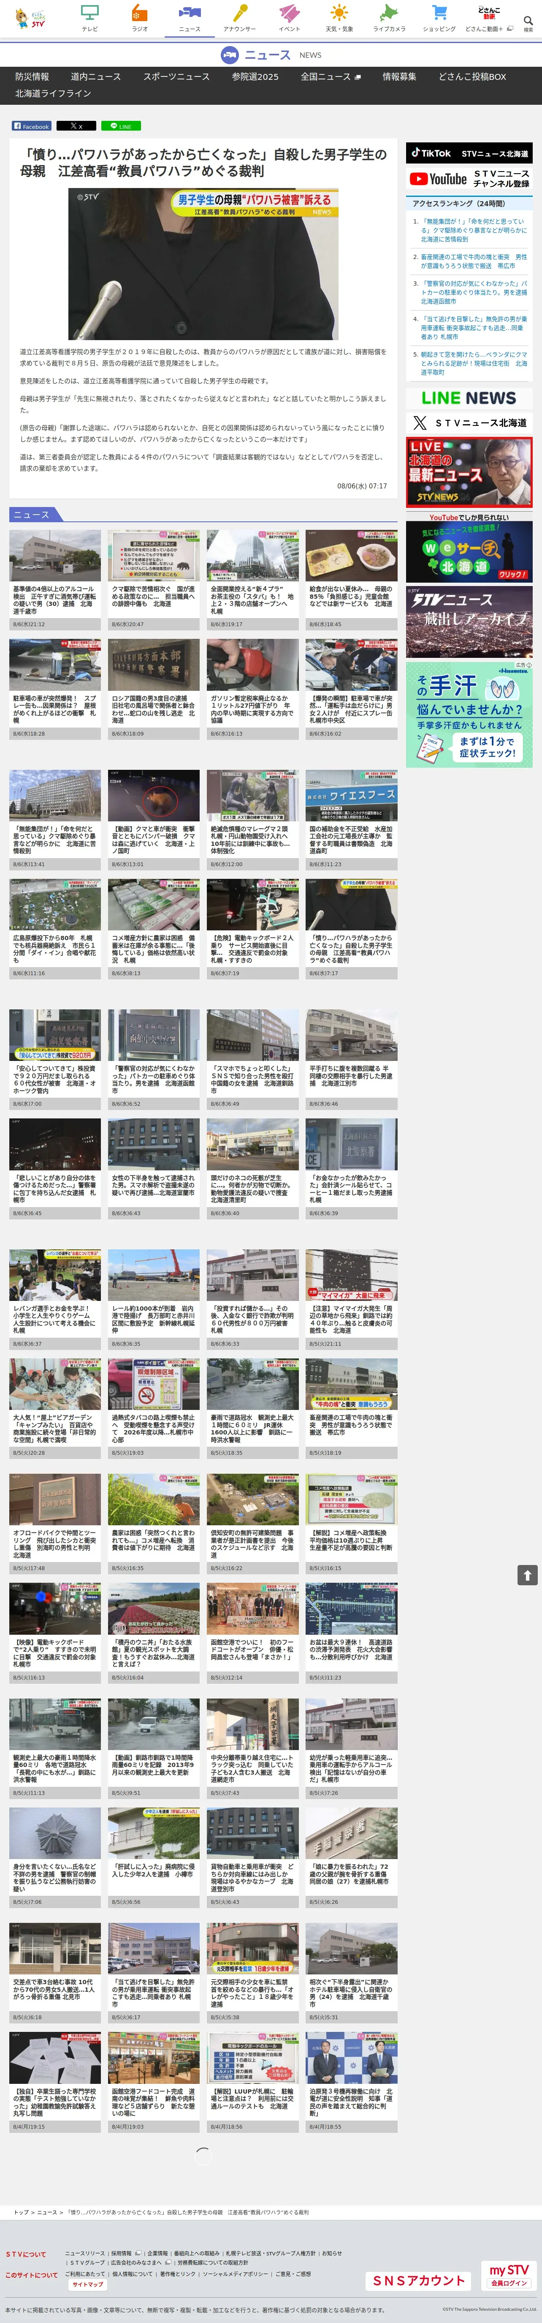The height and width of the screenshot is (2323, 542).
Task: Open the 全国ニュース menu item
Action: point(331,76)
